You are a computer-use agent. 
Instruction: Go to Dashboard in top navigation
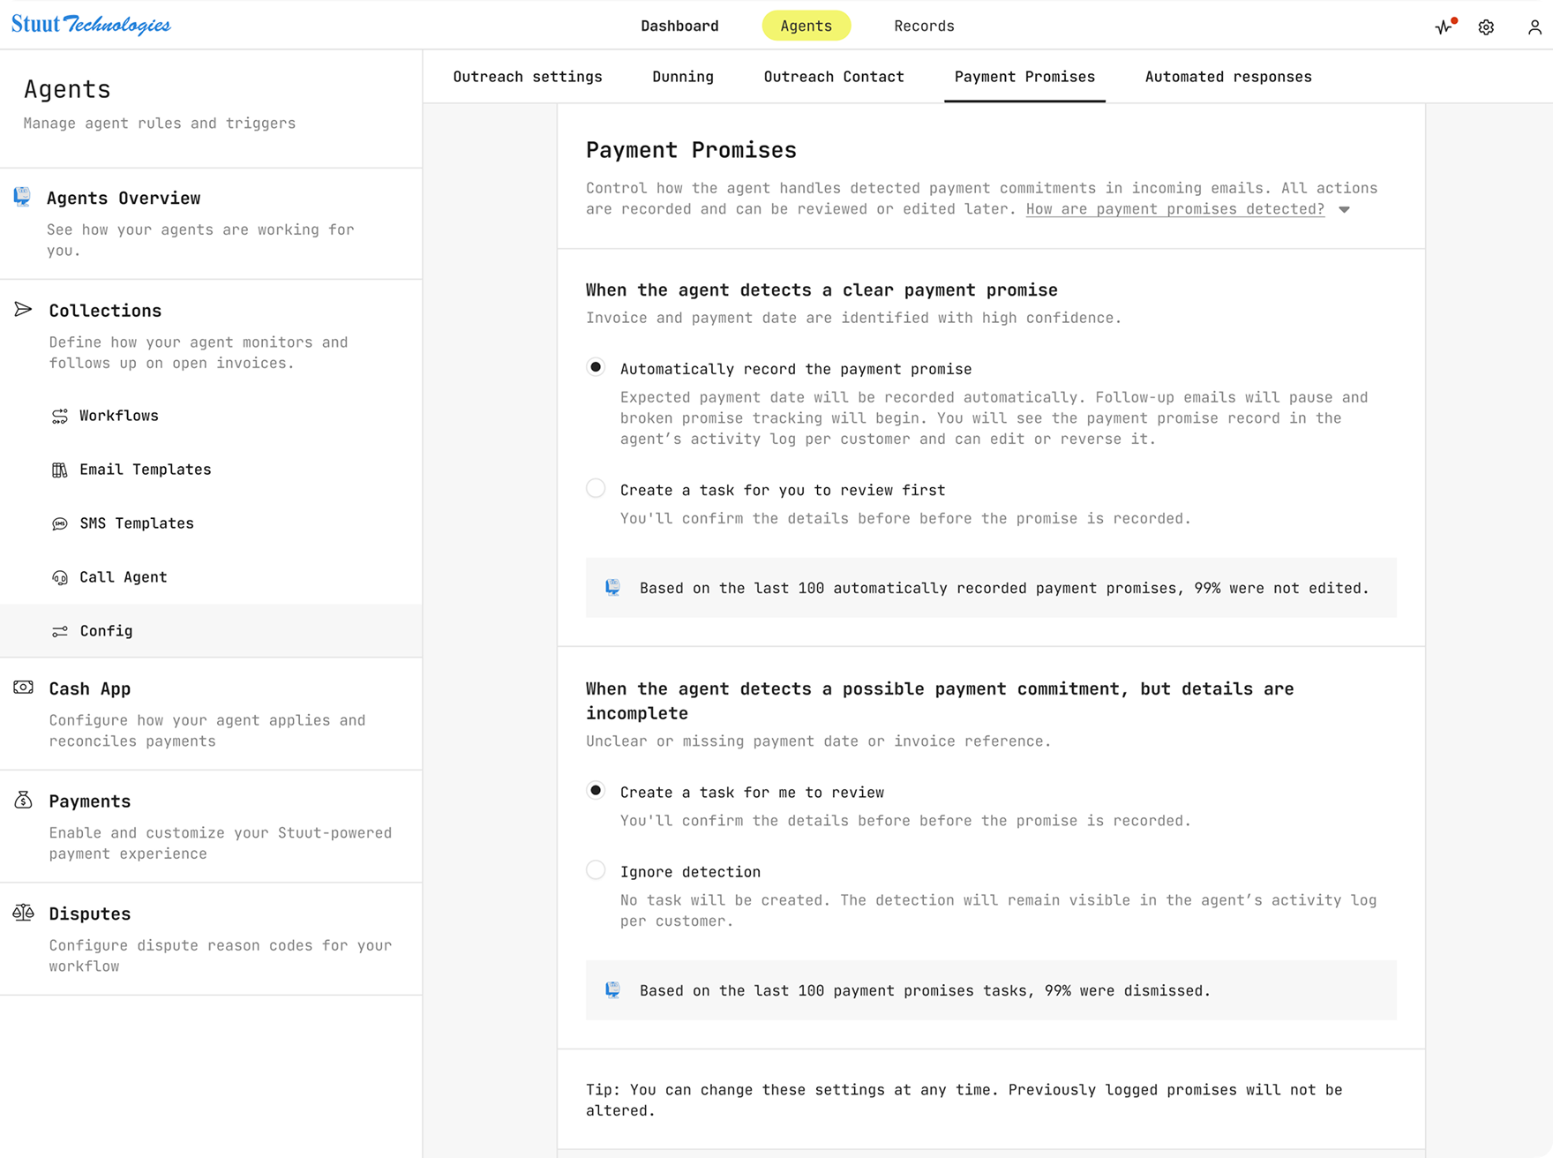point(679,26)
